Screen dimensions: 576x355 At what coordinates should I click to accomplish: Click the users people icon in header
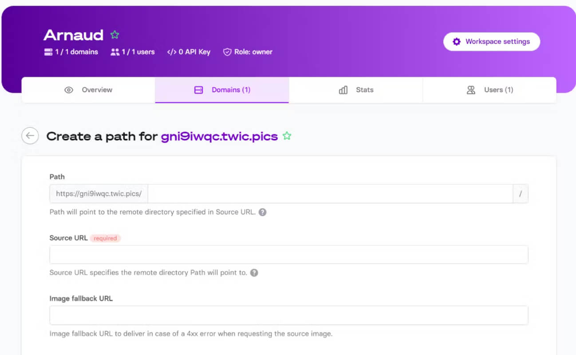[115, 52]
